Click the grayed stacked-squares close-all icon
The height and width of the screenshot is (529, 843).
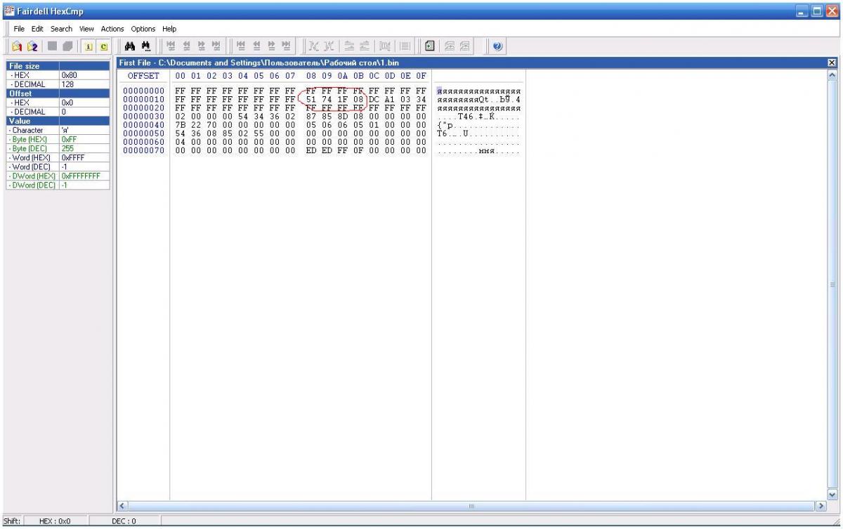click(x=67, y=46)
